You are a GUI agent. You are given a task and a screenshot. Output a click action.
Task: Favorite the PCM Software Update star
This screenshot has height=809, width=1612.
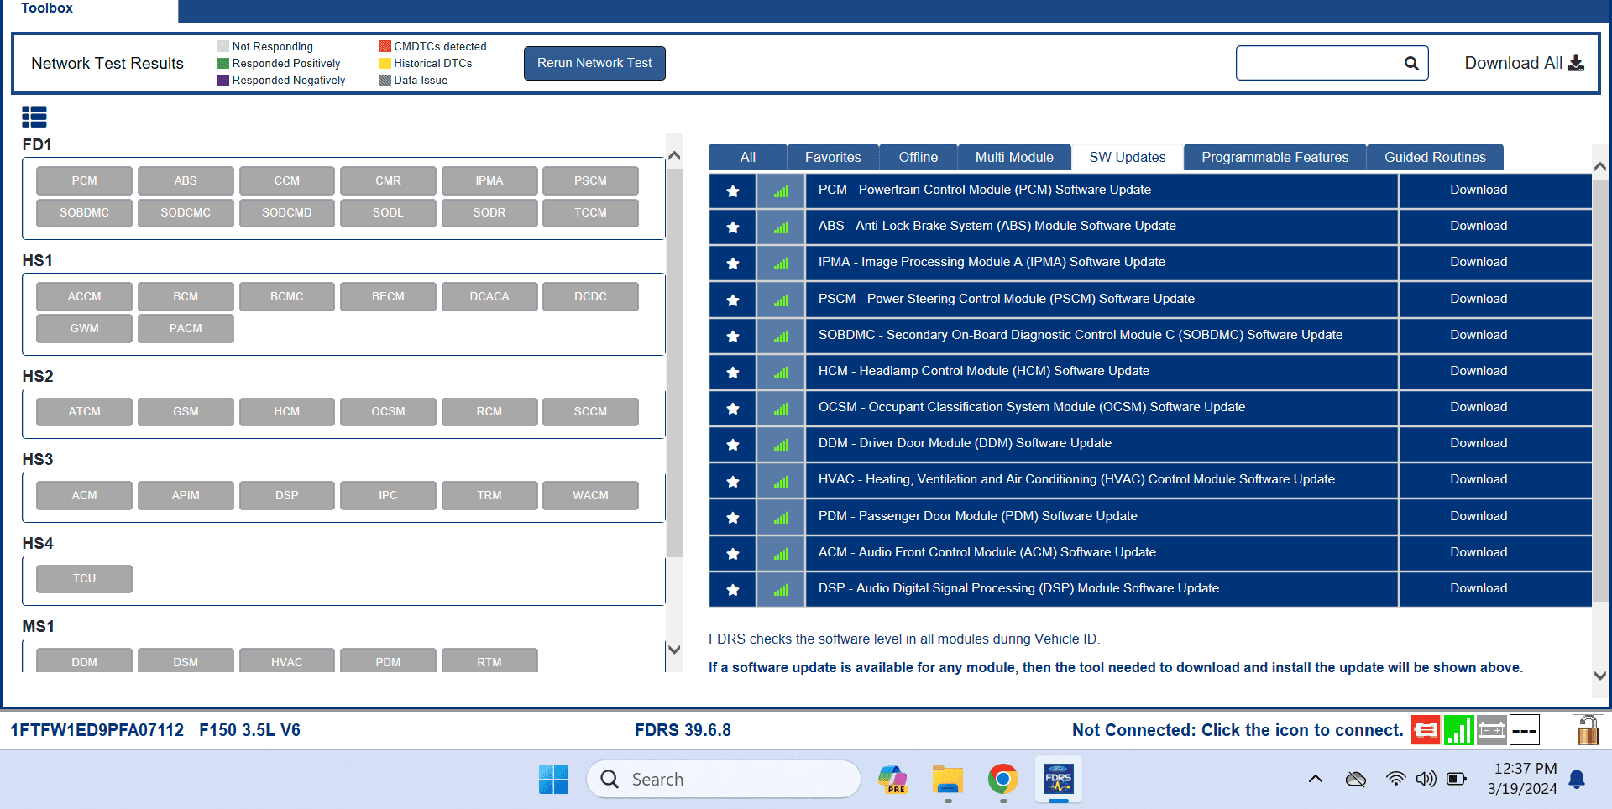click(x=733, y=191)
